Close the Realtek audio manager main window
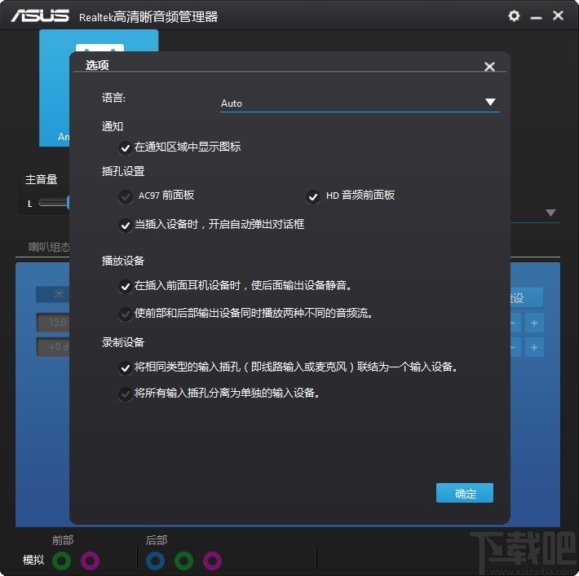 click(558, 15)
